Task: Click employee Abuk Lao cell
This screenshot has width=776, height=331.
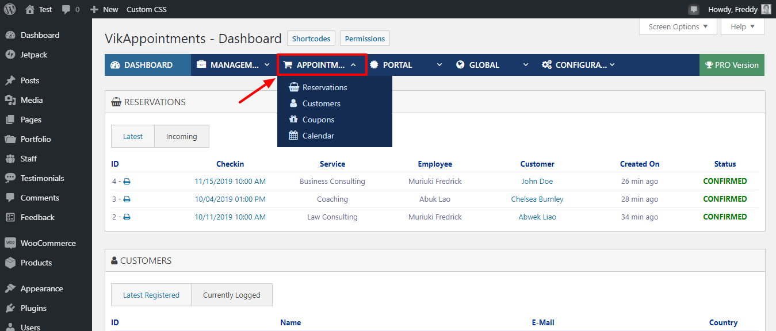Action: [435, 199]
